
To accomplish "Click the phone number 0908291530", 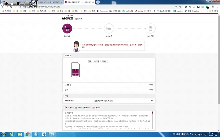I will click(x=69, y=101).
